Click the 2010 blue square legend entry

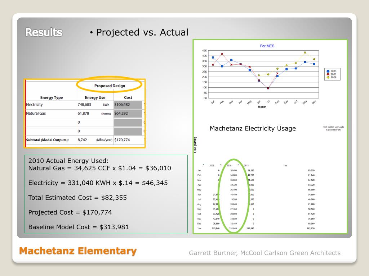pyautogui.click(x=332, y=71)
